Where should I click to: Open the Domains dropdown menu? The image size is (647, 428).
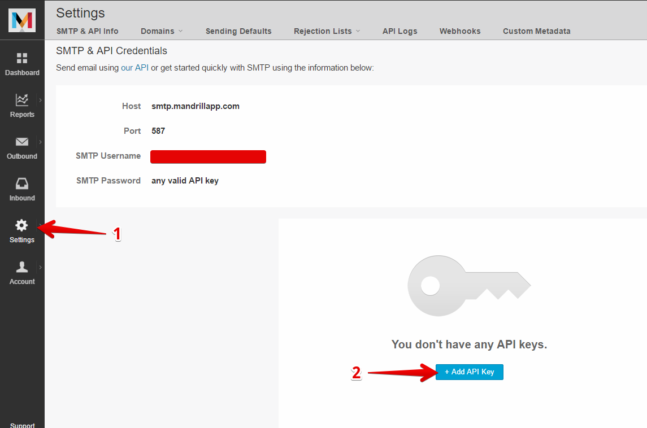(x=162, y=31)
